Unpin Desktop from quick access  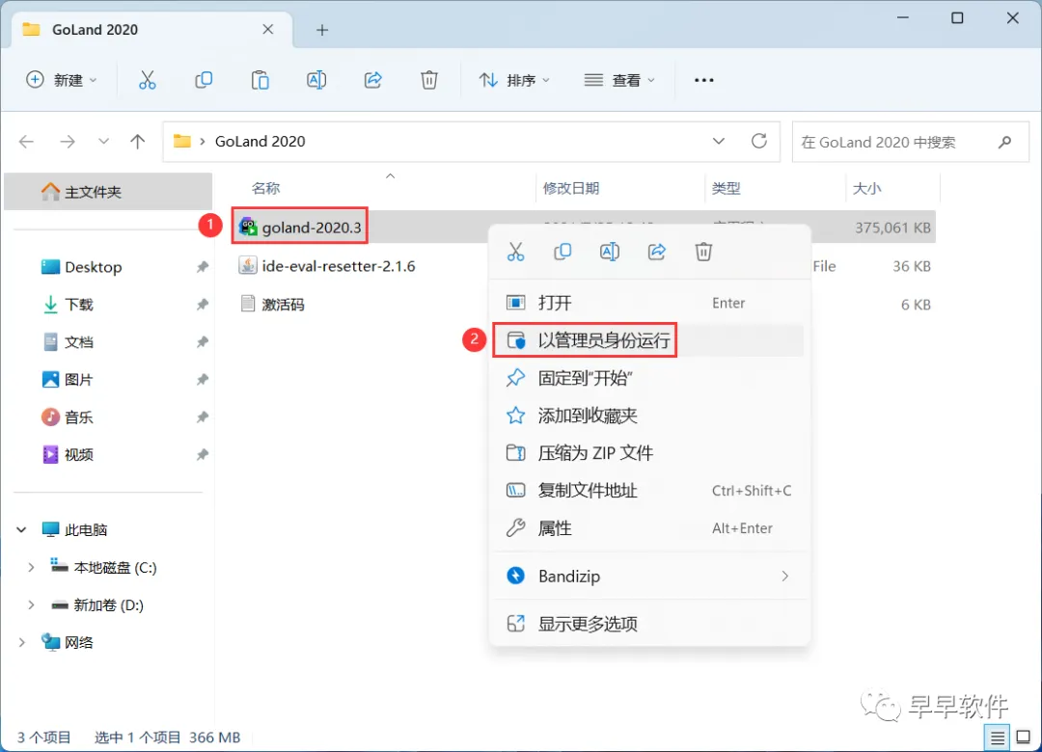[x=202, y=267]
